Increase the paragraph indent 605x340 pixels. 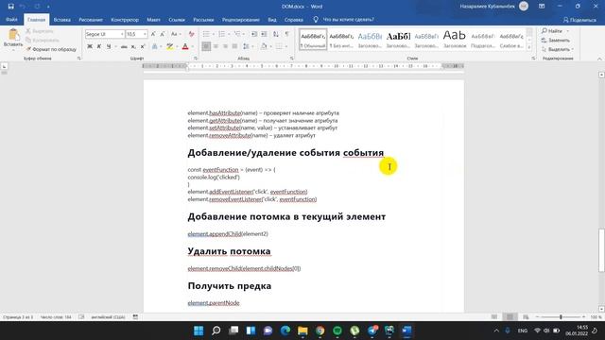click(264, 34)
